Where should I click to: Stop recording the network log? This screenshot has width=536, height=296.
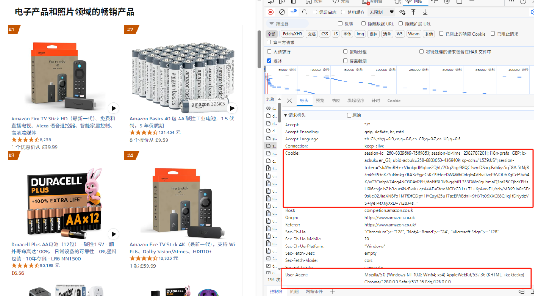point(270,12)
